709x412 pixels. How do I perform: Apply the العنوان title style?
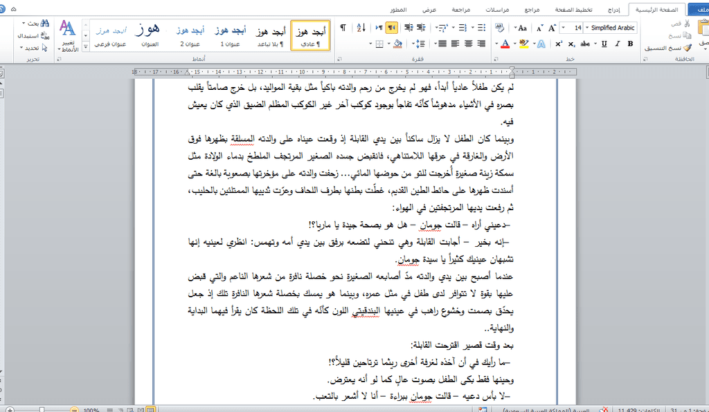tap(150, 36)
